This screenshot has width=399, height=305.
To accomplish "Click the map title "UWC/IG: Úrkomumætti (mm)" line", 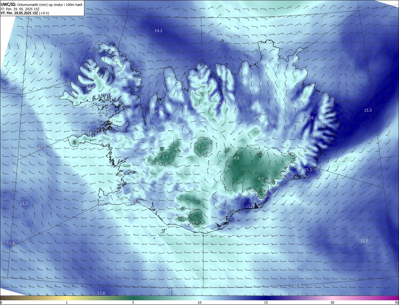I will (42, 4).
